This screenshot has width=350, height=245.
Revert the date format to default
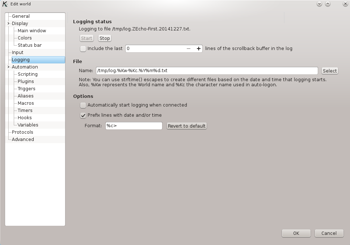[x=186, y=126]
